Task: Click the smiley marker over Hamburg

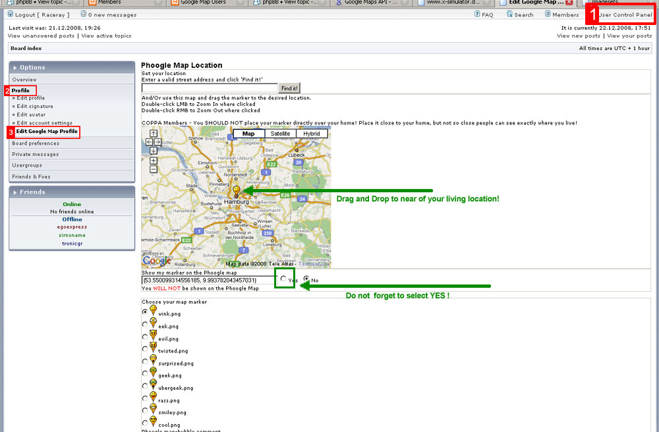Action: [x=236, y=192]
